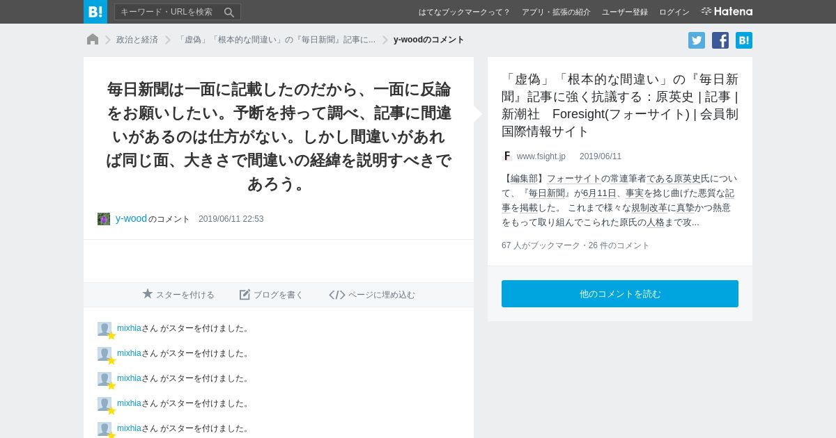Click the Hatena Bookmark B! logo
Viewport: 836px width, 438px height.
pyautogui.click(x=95, y=12)
